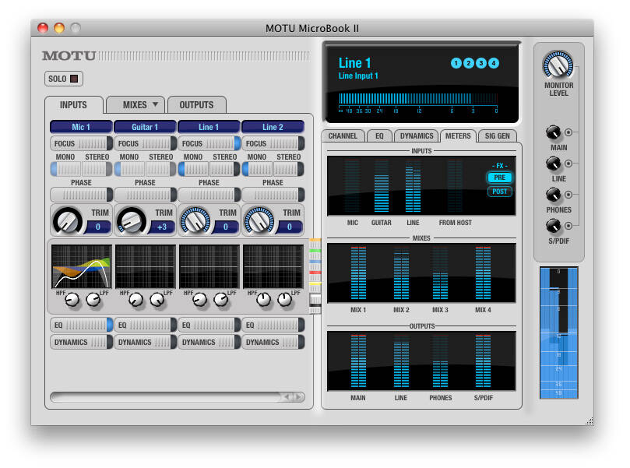Click the Monitor Level knob
Screen dimensions: 630x468
click(558, 65)
